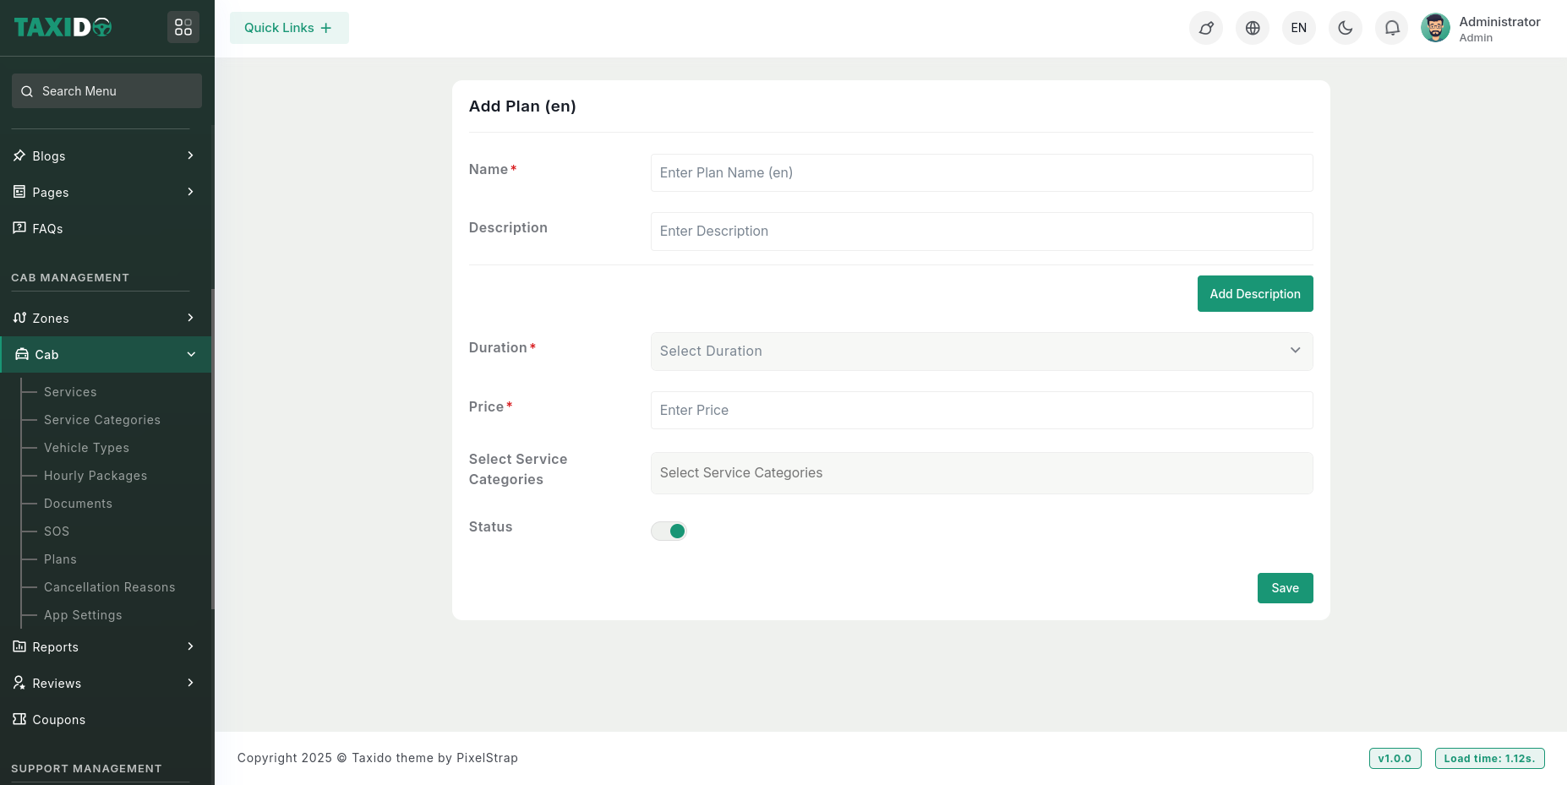The width and height of the screenshot is (1567, 785).
Task: Open notifications bell icon
Action: click(x=1392, y=28)
